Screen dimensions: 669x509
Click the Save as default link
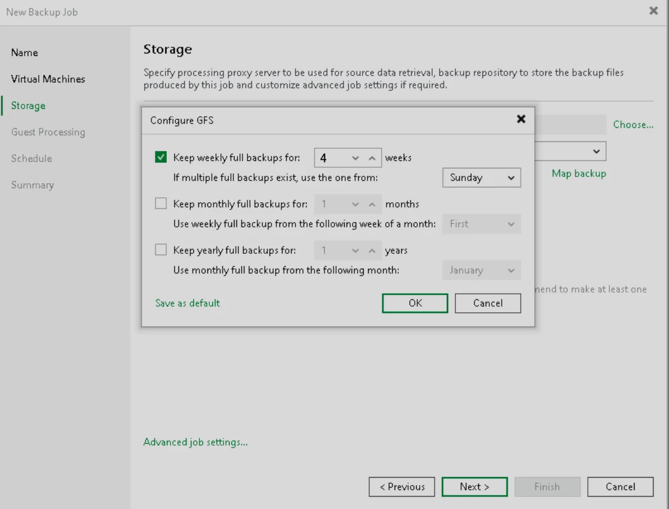pos(187,303)
